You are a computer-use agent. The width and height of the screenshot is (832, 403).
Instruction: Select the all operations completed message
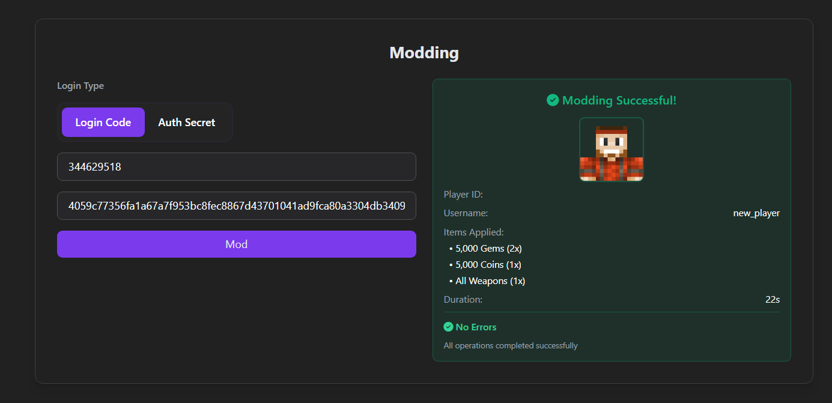[510, 345]
